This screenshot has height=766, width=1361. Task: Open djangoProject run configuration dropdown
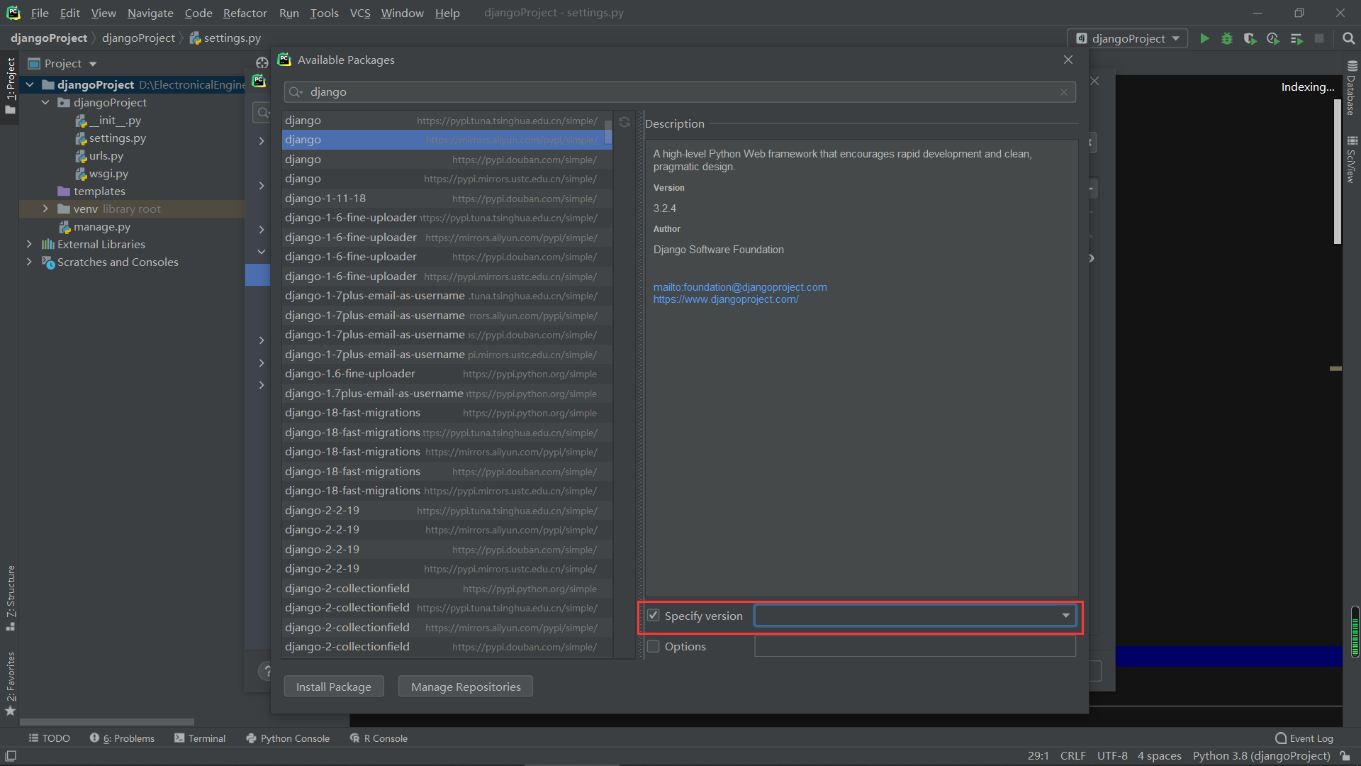[x=1128, y=38]
